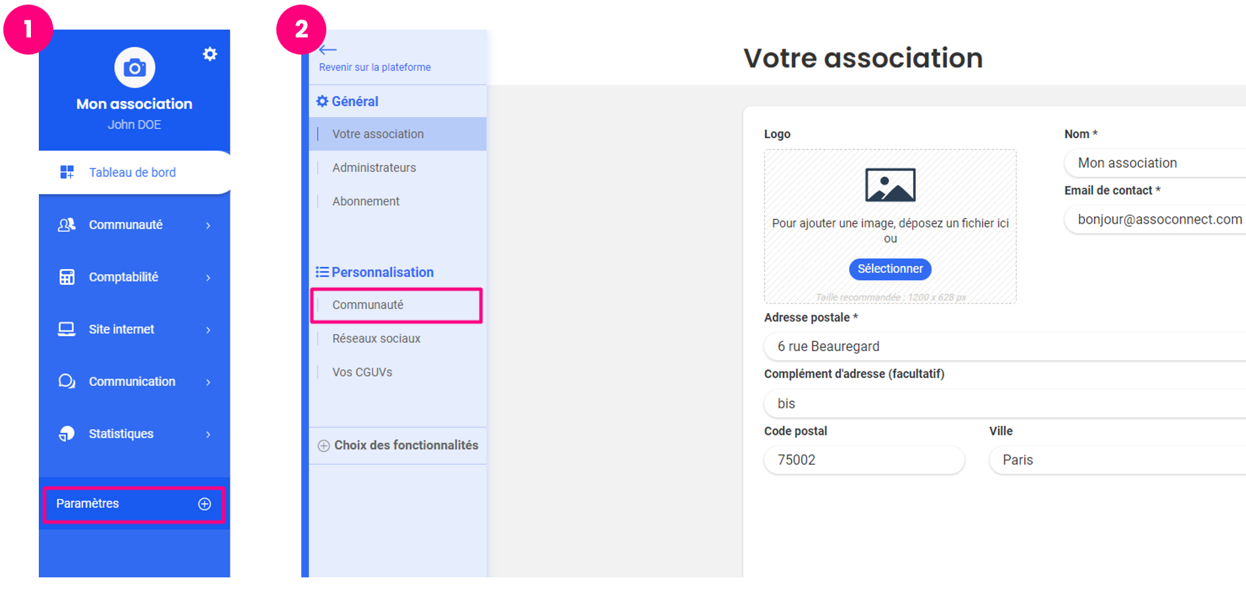The height and width of the screenshot is (605, 1246).
Task: Click the Communauté people icon in sidebar
Action: tap(66, 224)
